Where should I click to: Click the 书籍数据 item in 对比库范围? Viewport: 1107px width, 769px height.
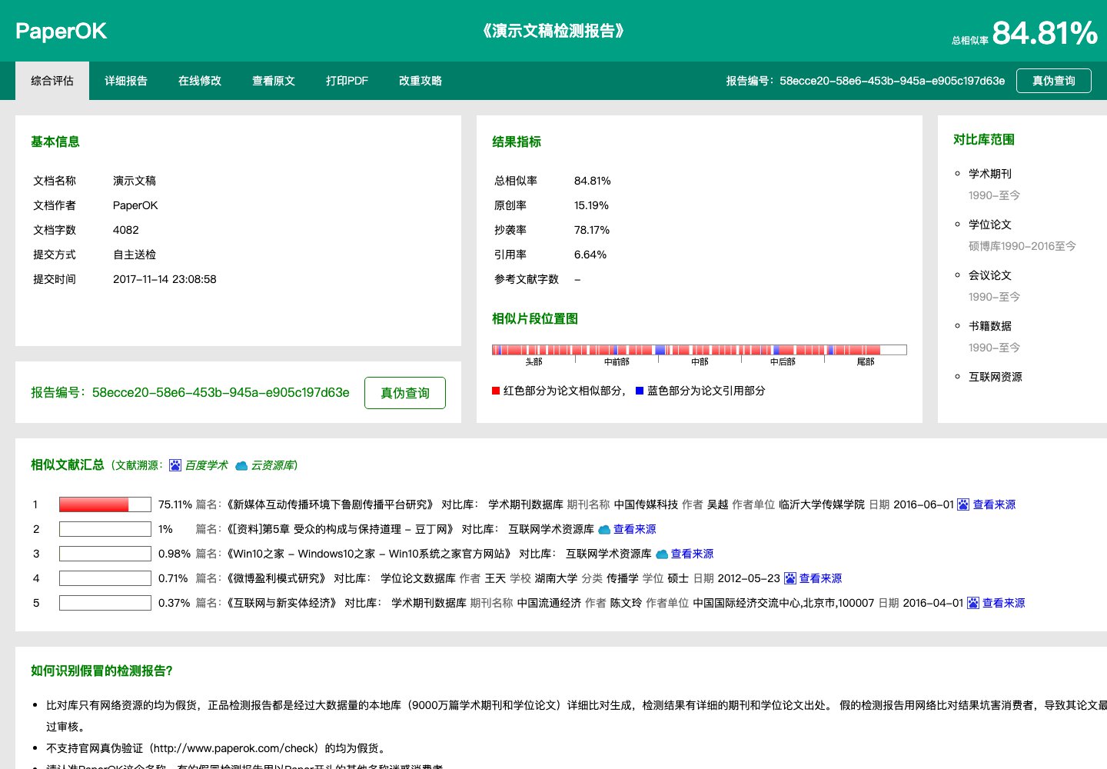pyautogui.click(x=990, y=326)
